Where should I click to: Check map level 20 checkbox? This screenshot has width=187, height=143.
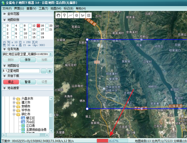47,25
